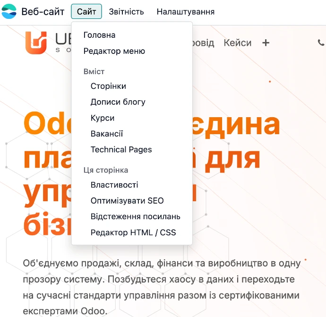Choose Дописи блогу entry
The image size is (326, 317).
(x=132, y=102)
